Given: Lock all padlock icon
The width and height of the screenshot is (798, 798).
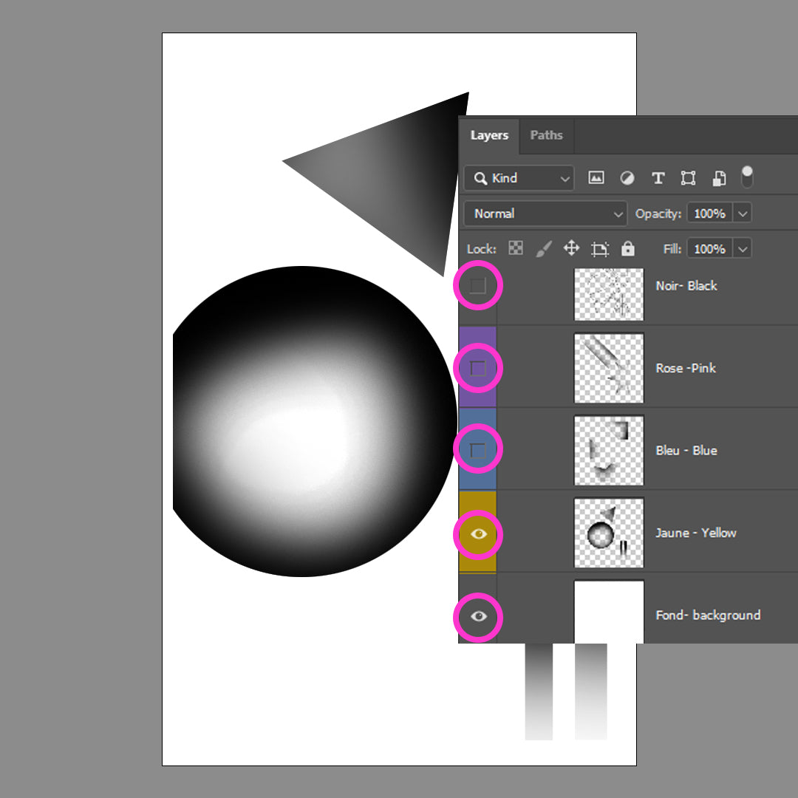Looking at the screenshot, I should pos(628,249).
